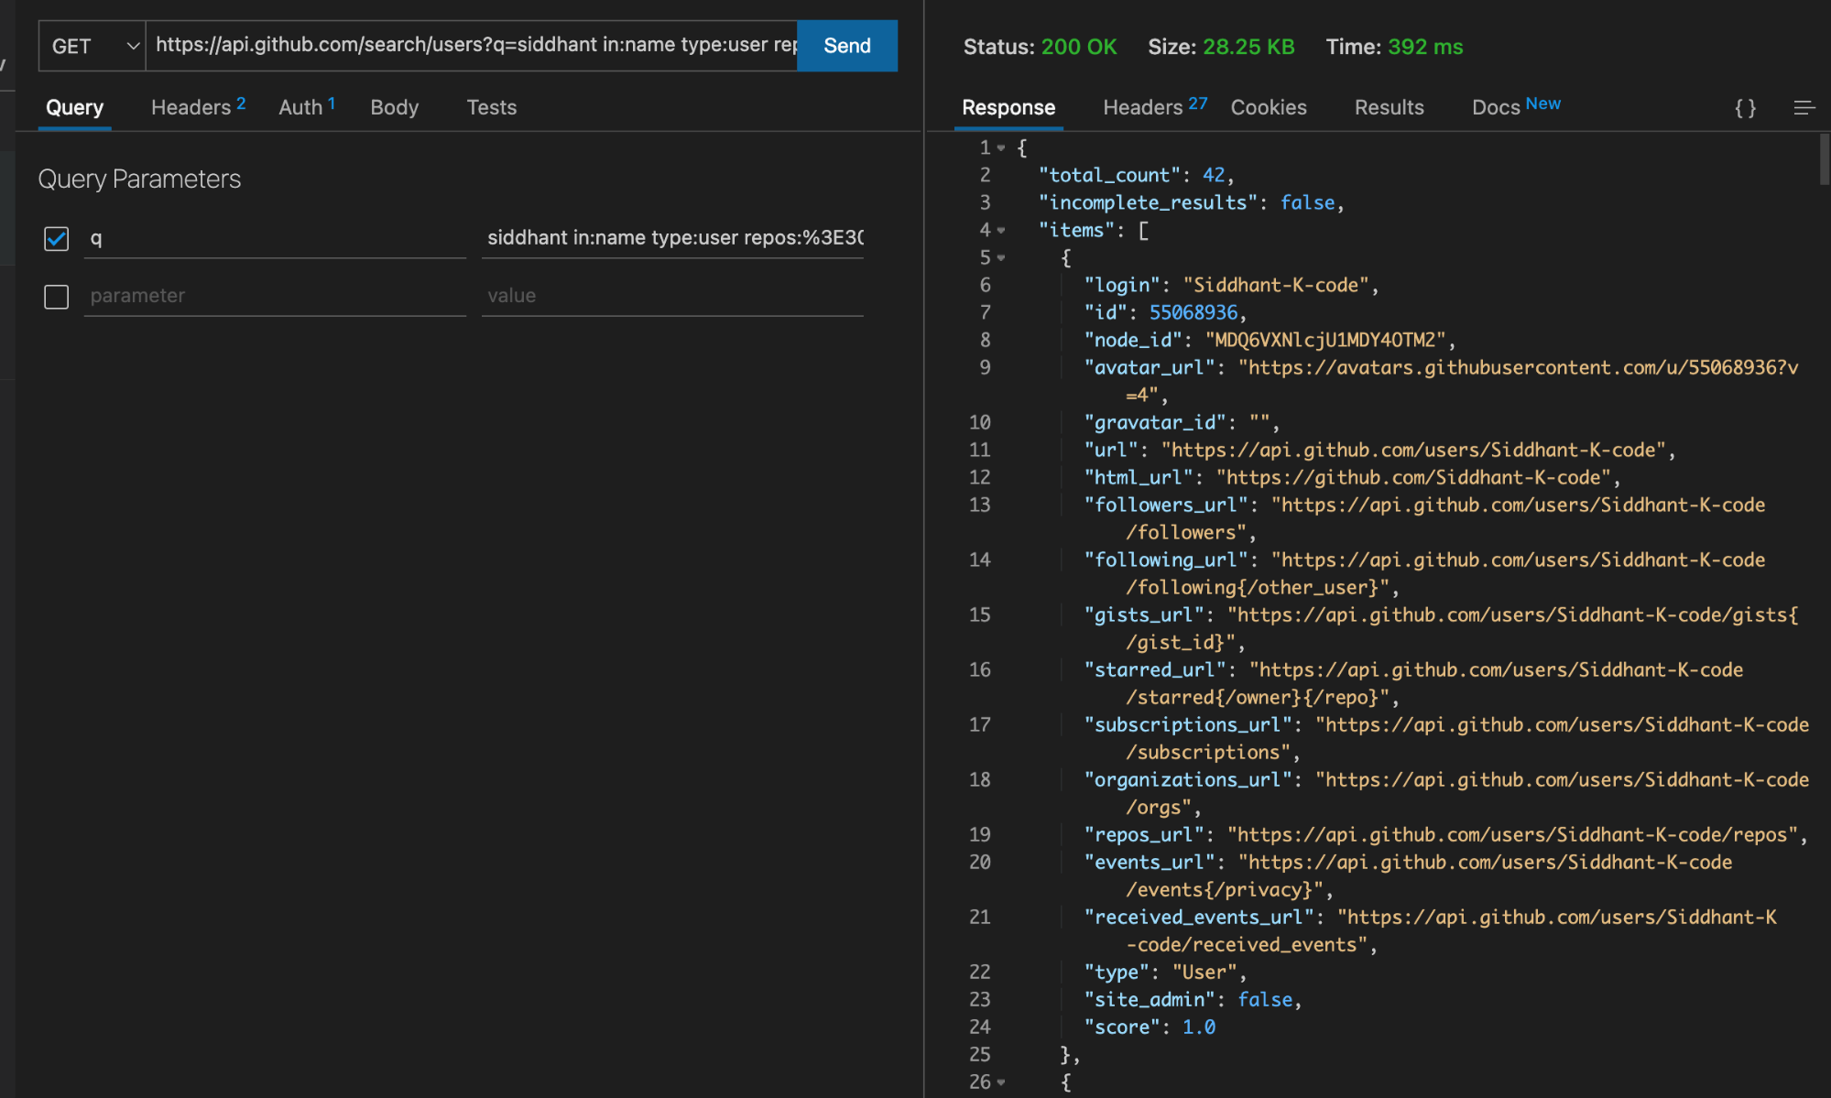Open the GET method dropdown
Screen dimensions: 1831x1098
91,45
